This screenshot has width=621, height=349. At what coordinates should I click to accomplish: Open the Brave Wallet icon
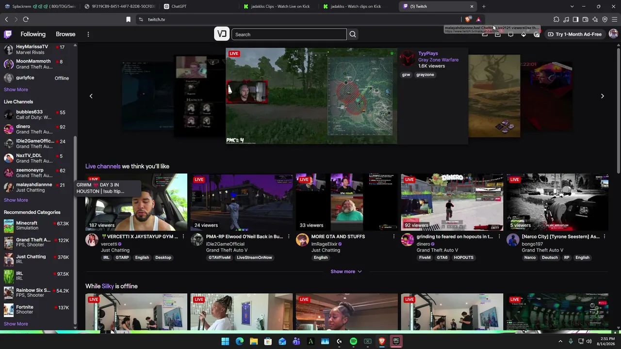coord(586,19)
